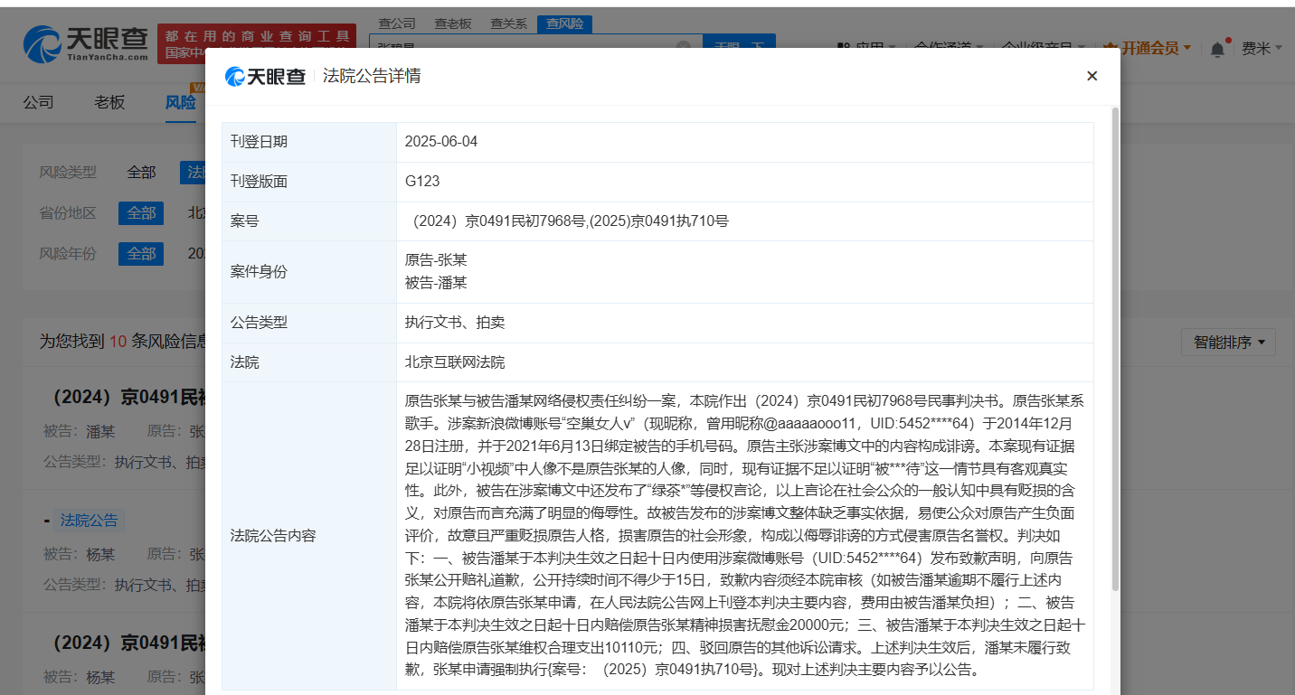Open the 风险 results tab
This screenshot has width=1295, height=695.
180,102
